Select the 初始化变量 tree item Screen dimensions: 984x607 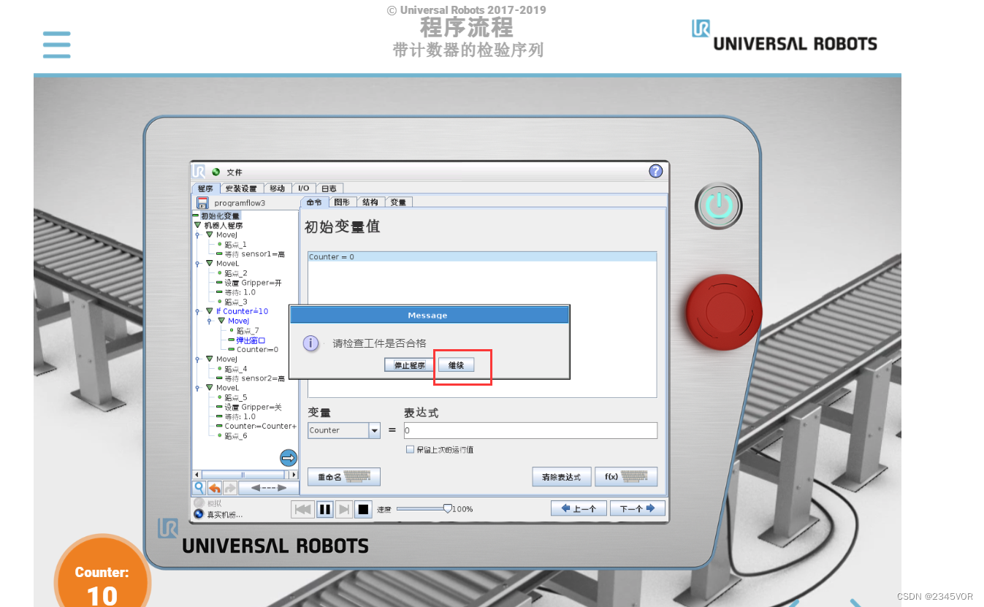(x=220, y=216)
